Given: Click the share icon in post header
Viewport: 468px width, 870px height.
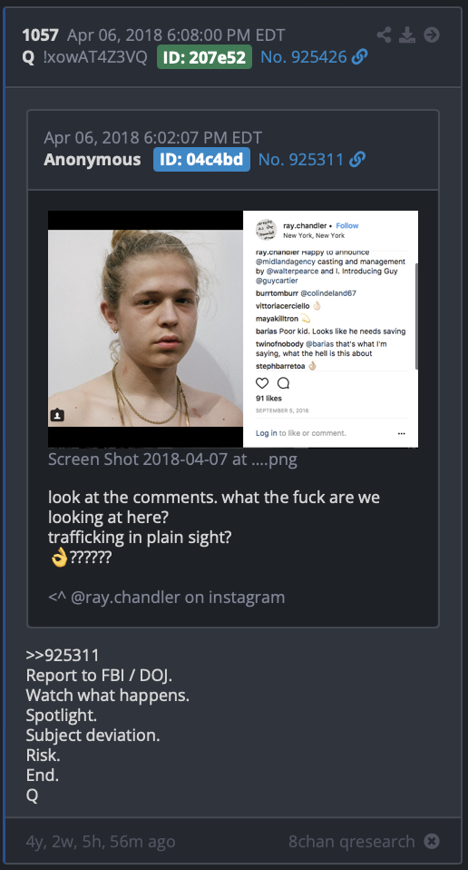Looking at the screenshot, I should [x=384, y=35].
